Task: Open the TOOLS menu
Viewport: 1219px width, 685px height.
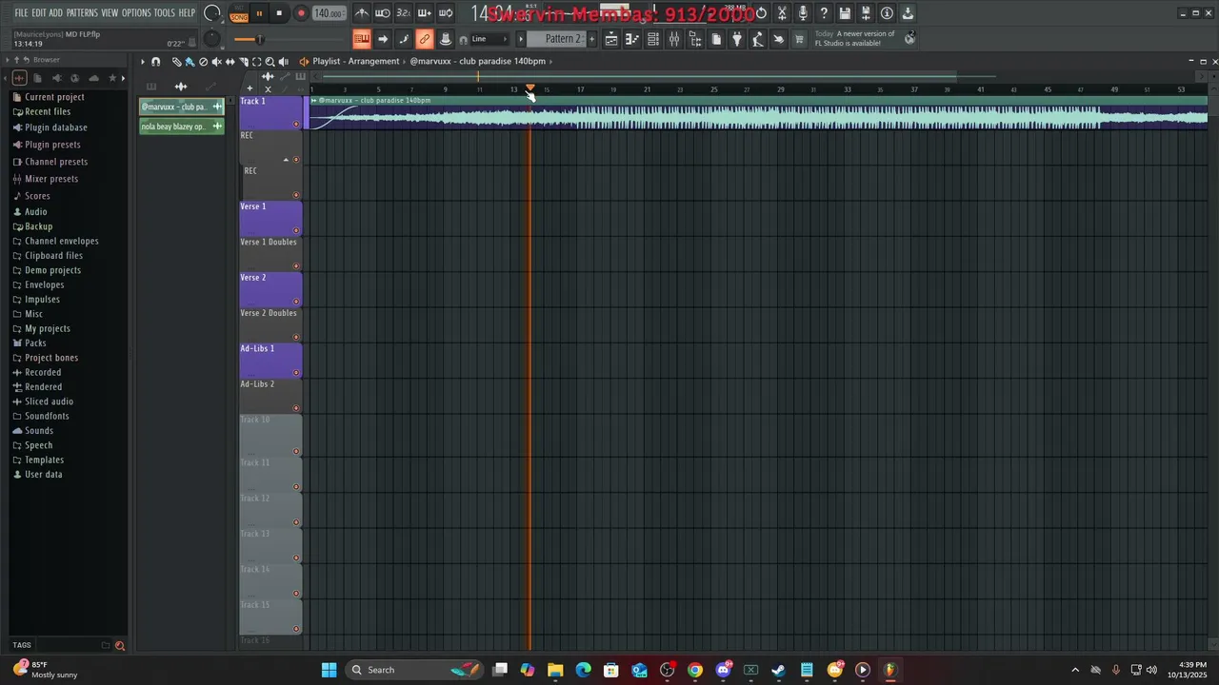Action: pyautogui.click(x=165, y=13)
